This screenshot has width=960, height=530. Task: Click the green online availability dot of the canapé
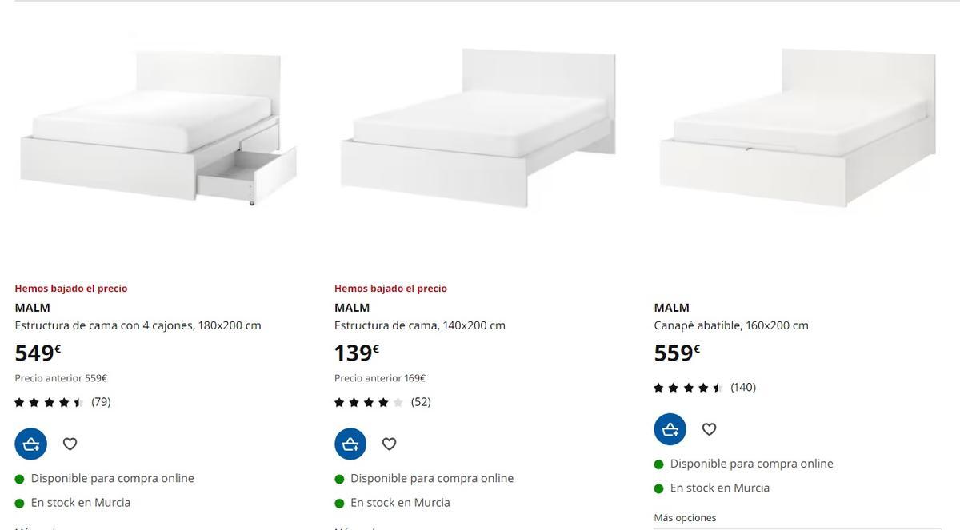pyautogui.click(x=658, y=463)
